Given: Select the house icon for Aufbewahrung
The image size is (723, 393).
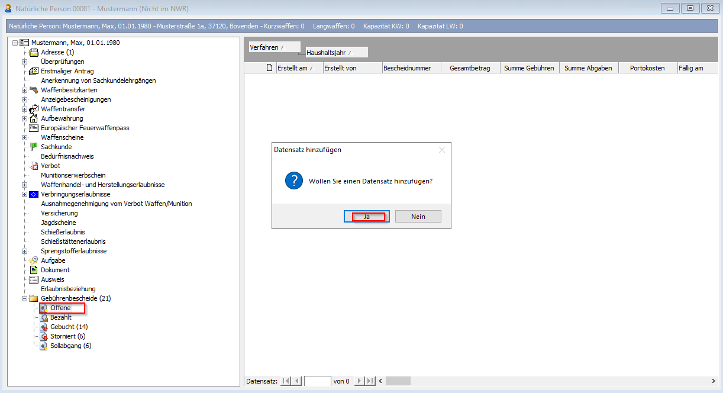Looking at the screenshot, I should [34, 118].
